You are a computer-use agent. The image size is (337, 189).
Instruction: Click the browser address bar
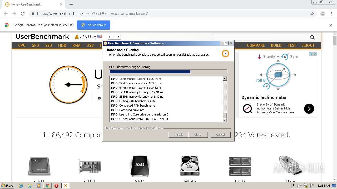168,14
